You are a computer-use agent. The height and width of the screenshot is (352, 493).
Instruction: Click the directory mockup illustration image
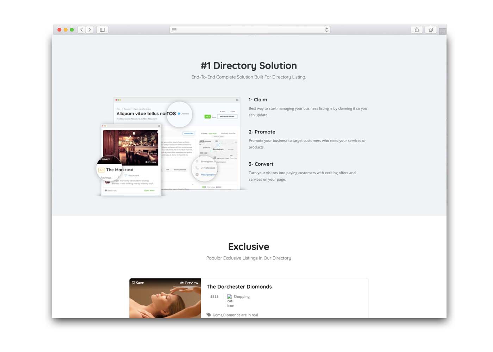click(172, 146)
